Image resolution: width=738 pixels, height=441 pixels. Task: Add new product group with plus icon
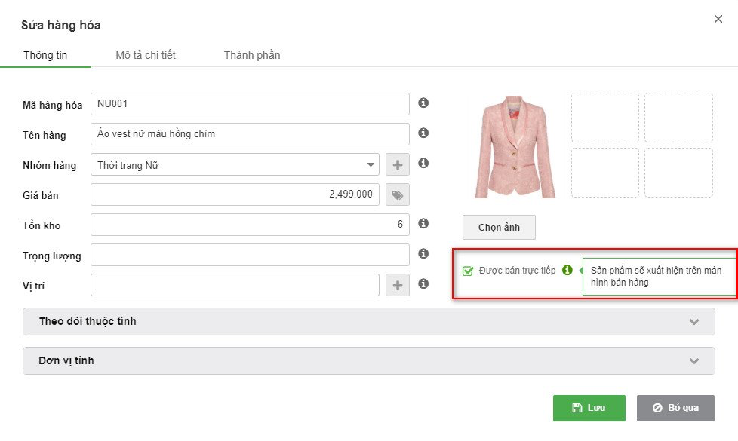[x=397, y=164]
